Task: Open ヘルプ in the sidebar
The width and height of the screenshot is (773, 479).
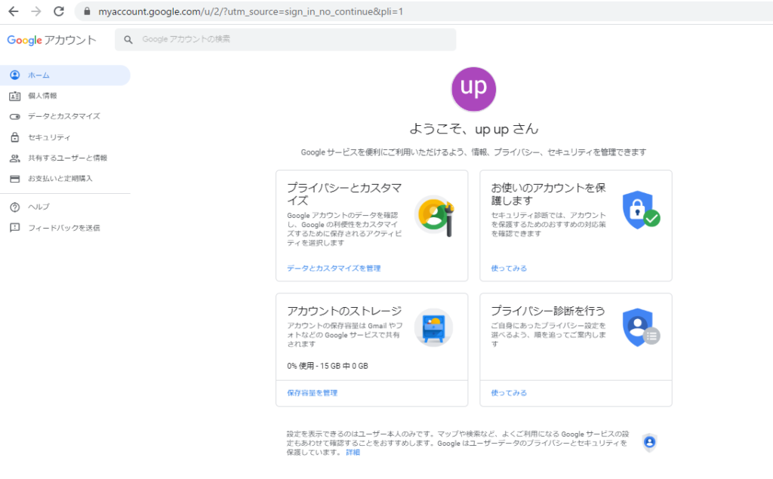Action: click(65, 207)
